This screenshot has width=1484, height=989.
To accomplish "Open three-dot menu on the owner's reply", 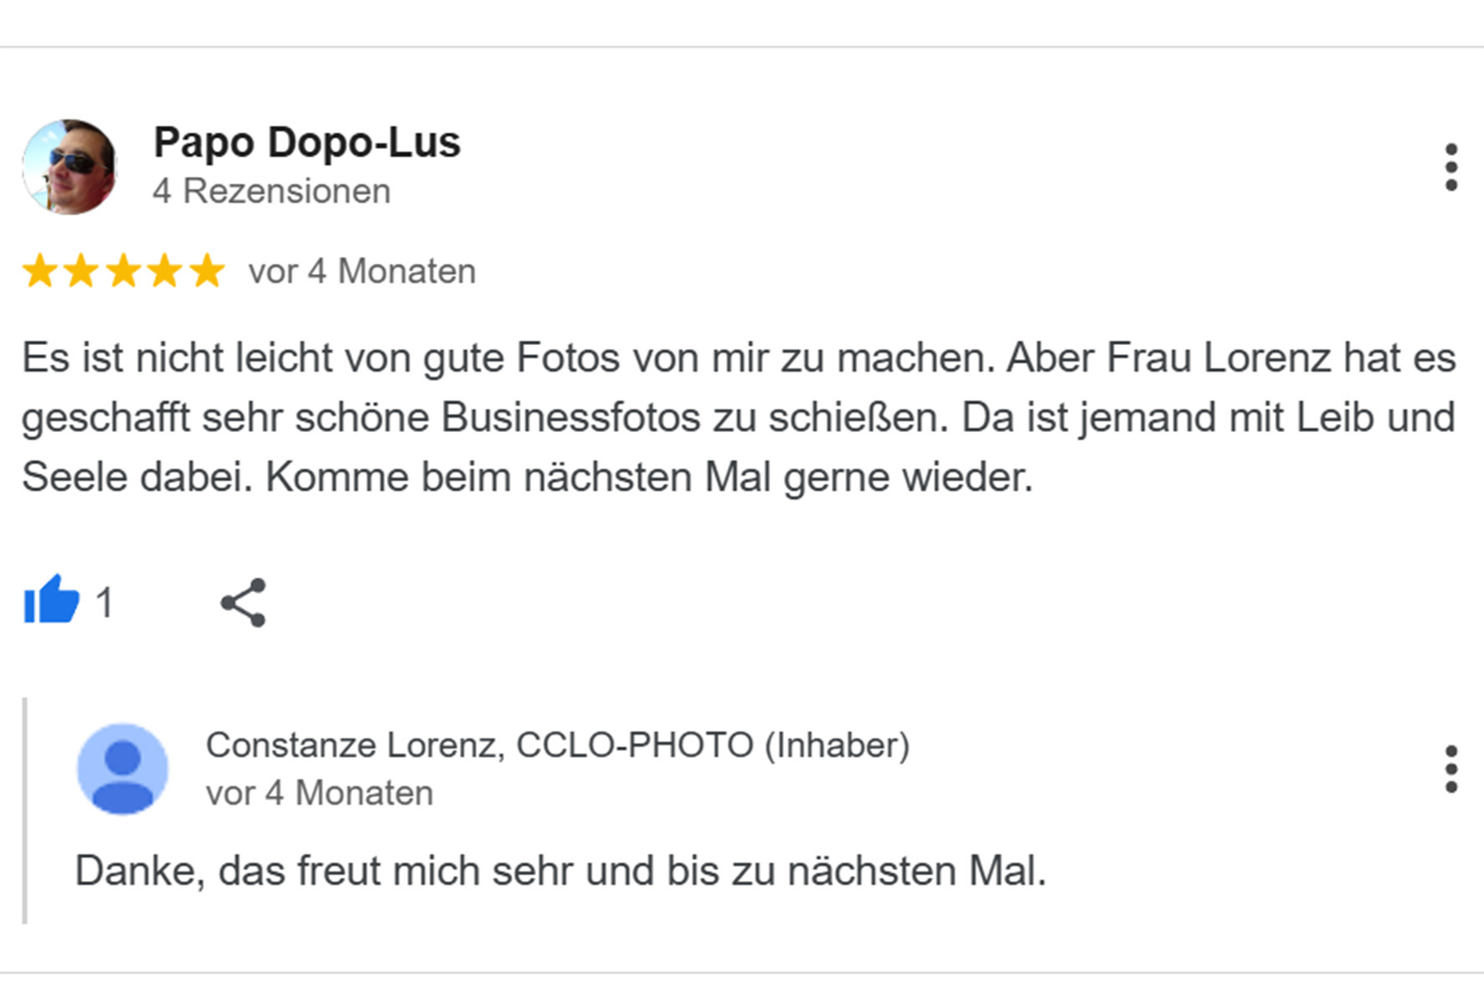I will 1451,768.
